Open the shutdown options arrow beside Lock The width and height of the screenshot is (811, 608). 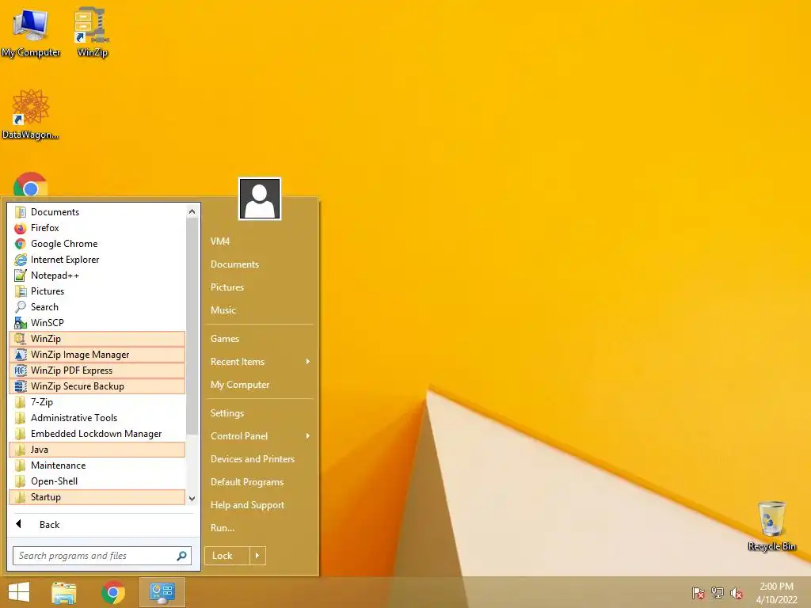[x=257, y=556]
